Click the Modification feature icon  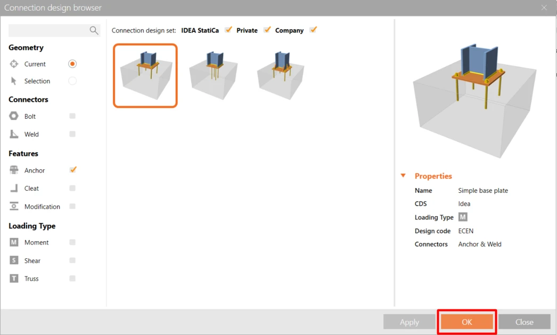click(x=14, y=207)
